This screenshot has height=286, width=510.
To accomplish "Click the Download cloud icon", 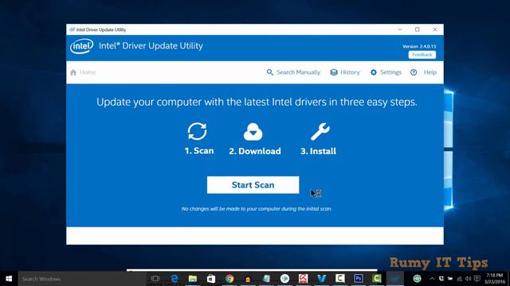I will point(253,132).
